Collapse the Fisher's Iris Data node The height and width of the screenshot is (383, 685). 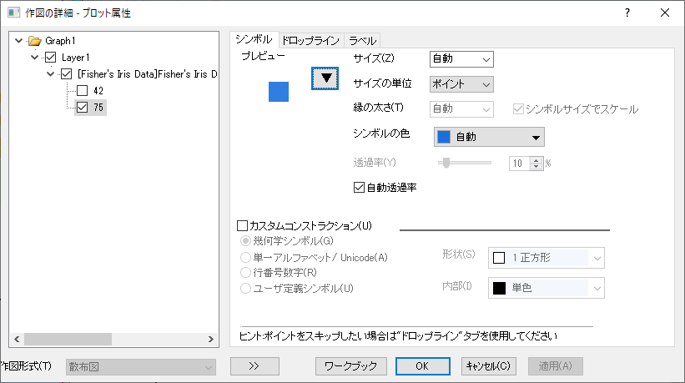point(50,73)
